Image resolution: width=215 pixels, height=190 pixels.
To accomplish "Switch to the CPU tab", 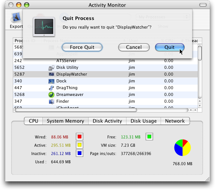I will click(33, 121).
